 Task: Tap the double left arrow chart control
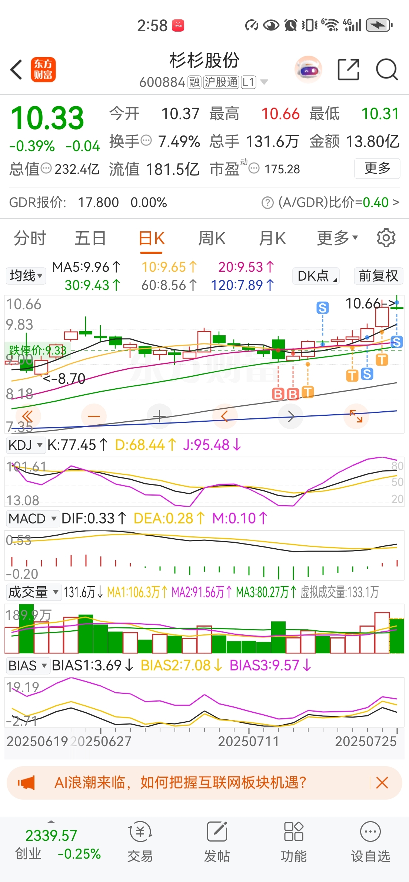click(x=28, y=416)
